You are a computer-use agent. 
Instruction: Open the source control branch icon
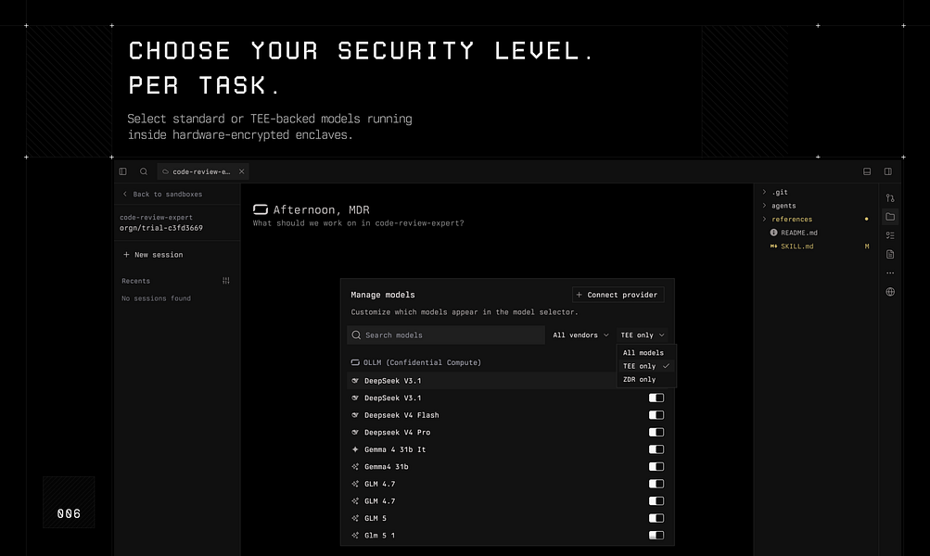coord(890,198)
